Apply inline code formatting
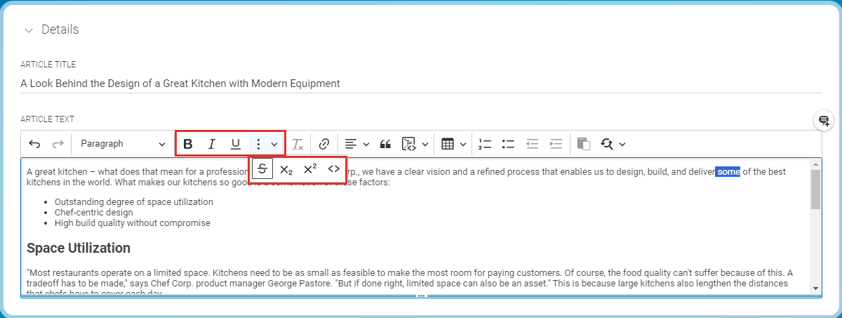The width and height of the screenshot is (842, 318). 334,168
